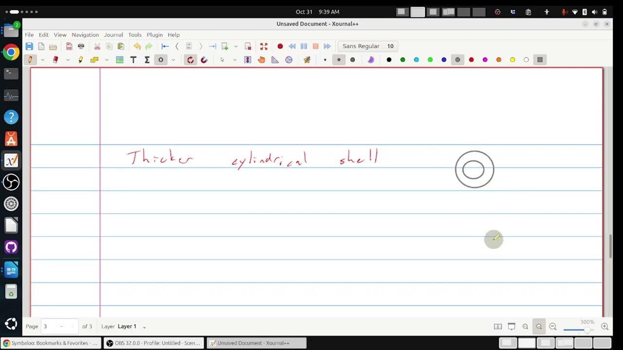623x350 pixels.
Task: Toggle the draw ellipse shape button
Action: pos(161,60)
